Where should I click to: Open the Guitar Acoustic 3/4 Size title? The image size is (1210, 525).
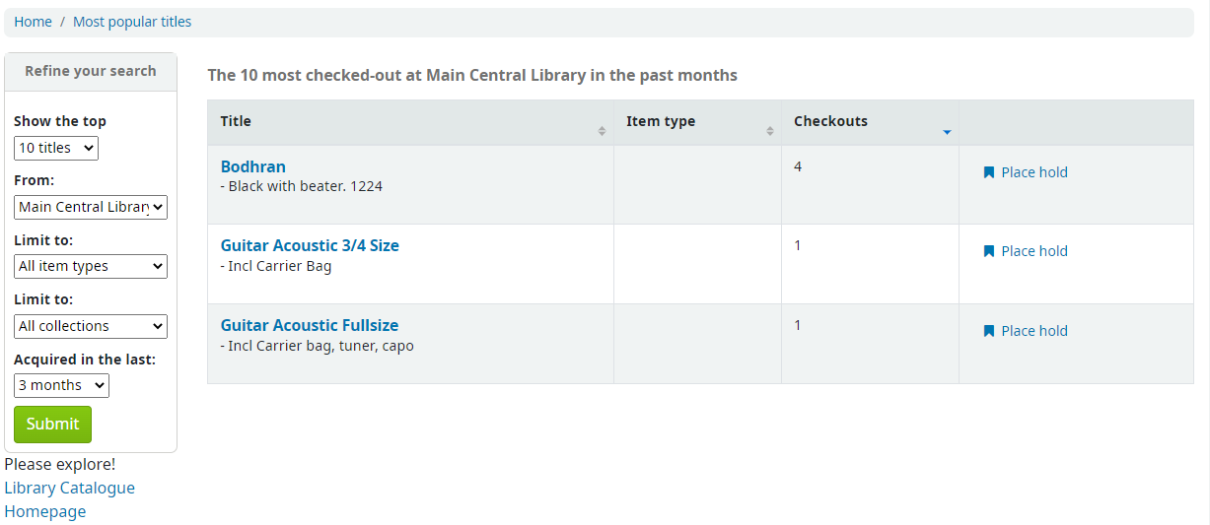point(310,245)
